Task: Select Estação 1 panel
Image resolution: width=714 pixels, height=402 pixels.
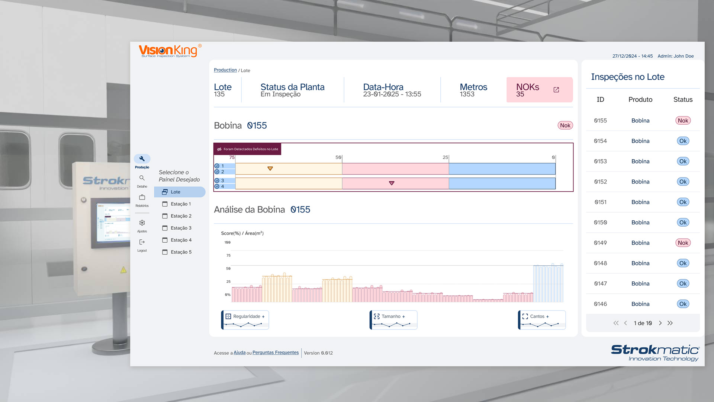Action: [x=180, y=204]
